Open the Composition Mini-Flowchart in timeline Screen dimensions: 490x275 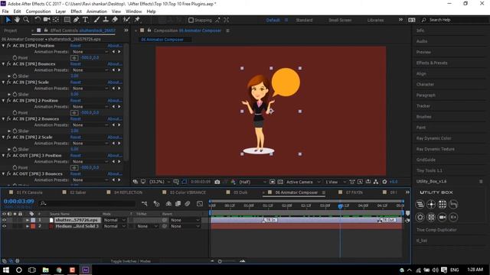[x=144, y=204]
